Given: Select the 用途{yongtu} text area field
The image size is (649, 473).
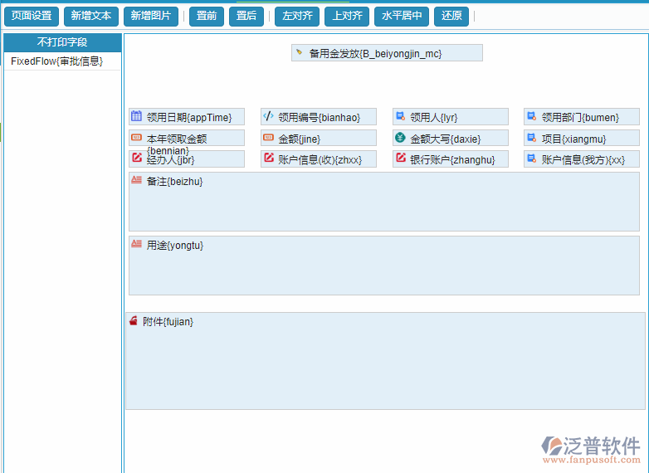Looking at the screenshot, I should 383,266.
